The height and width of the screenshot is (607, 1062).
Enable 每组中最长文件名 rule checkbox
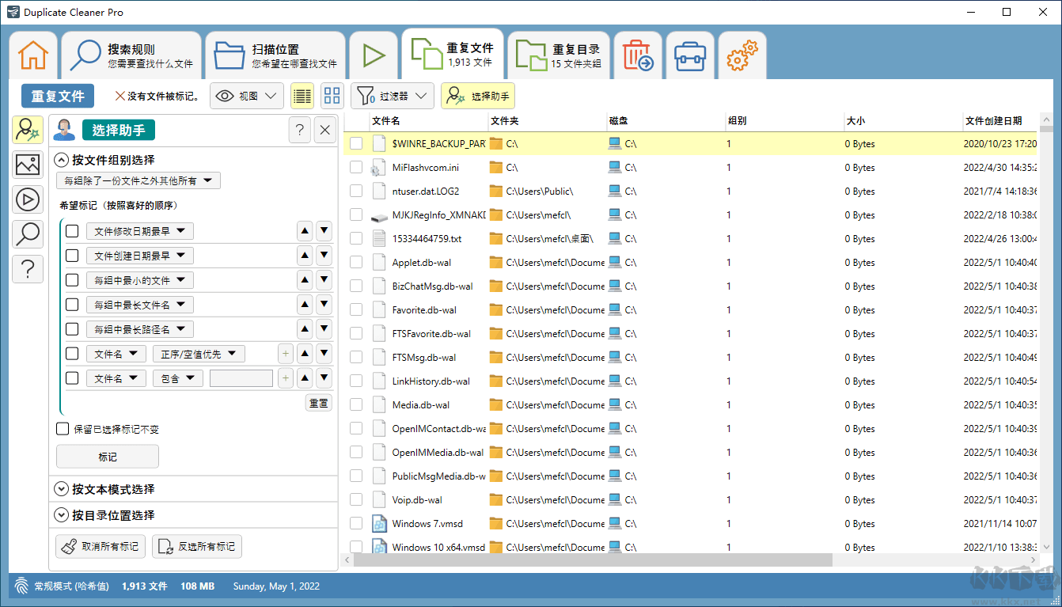[72, 305]
